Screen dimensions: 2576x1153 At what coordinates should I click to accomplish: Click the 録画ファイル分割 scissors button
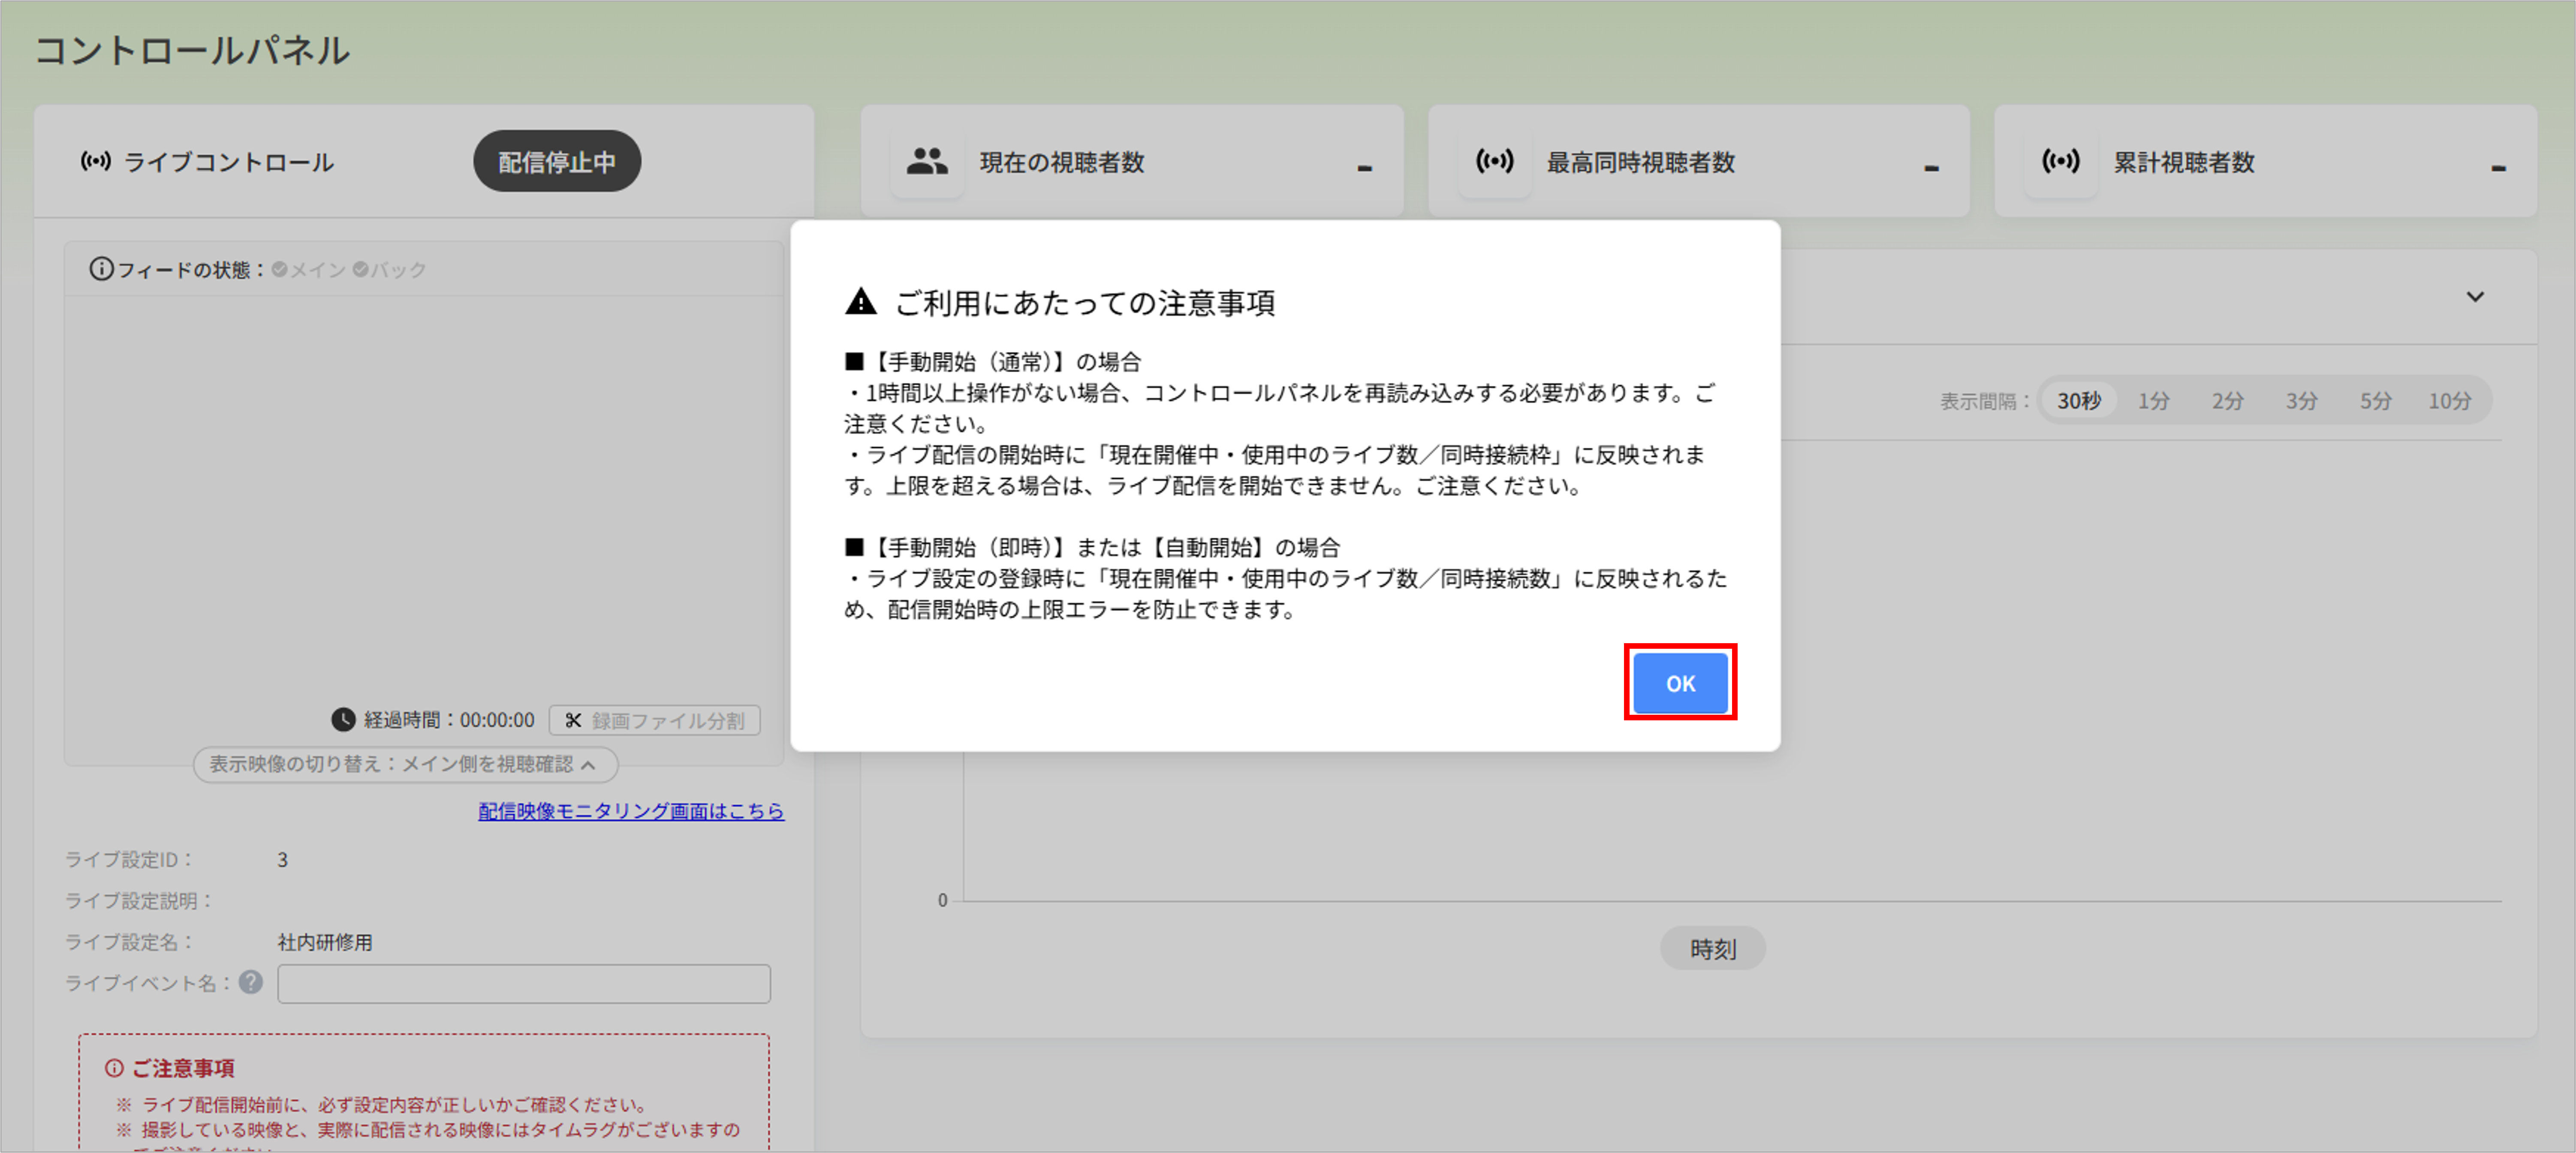click(x=655, y=720)
